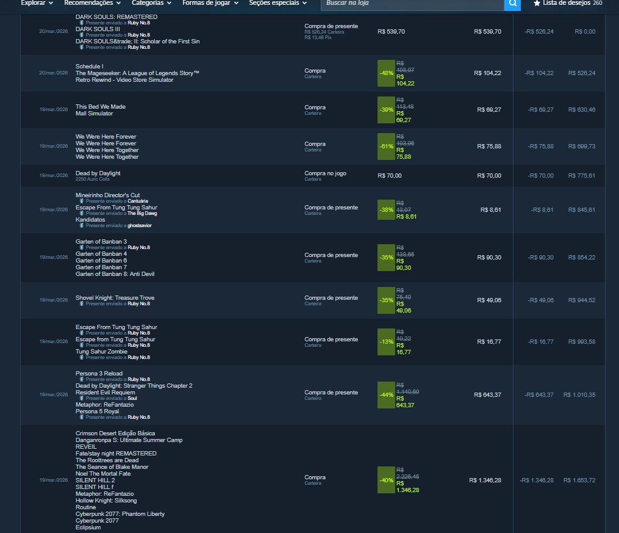Screen dimensions: 619x533
Task: Click Persona 5 Royal item
Action: pyautogui.click(x=97, y=412)
